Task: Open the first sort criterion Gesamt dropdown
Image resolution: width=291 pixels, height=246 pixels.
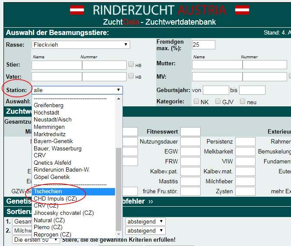Action: [22, 221]
